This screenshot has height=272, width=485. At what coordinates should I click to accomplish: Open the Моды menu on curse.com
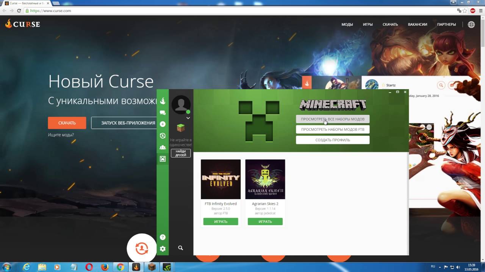347,24
